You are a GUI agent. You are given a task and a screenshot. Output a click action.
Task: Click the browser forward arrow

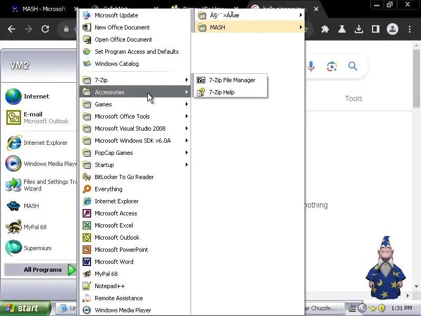28,29
